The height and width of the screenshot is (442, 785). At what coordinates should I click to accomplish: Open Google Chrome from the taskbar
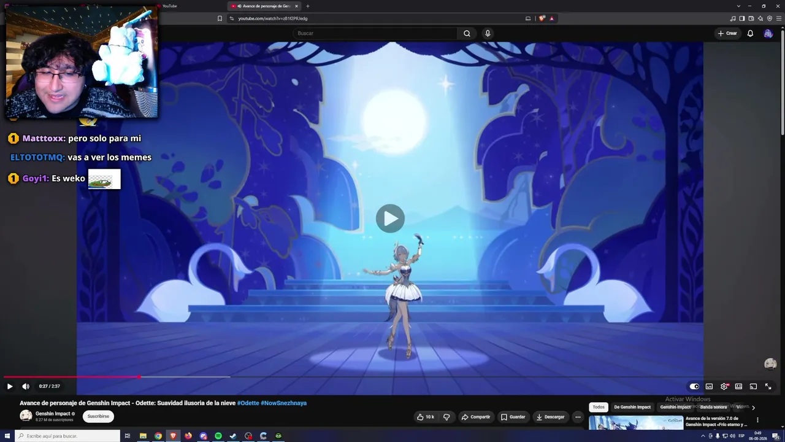point(158,436)
